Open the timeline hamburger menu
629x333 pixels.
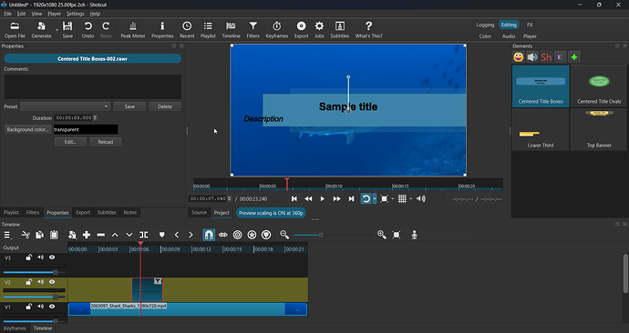pyautogui.click(x=7, y=235)
